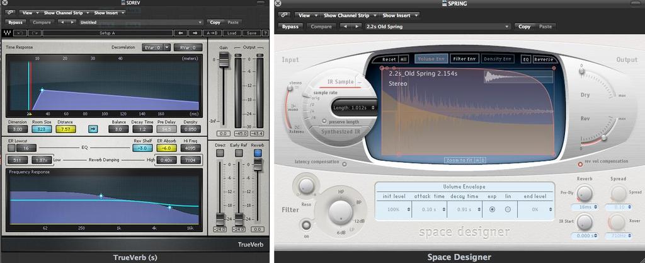Click the TrueVerb redo arrow
Viewport: 645px width, 263px height.
[x=35, y=33]
